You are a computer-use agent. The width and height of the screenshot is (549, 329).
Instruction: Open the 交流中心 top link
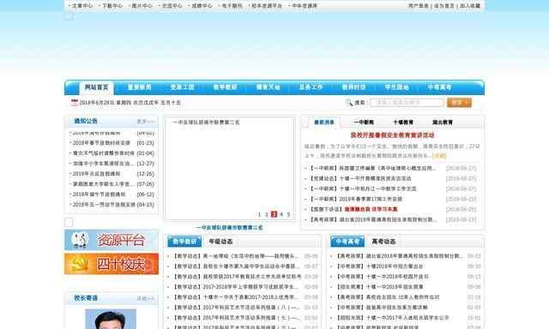tap(172, 6)
